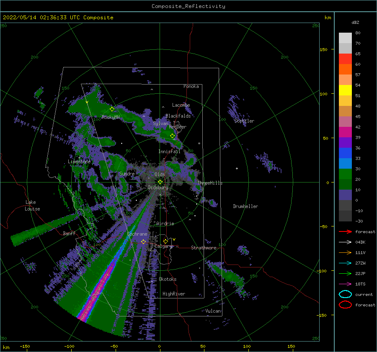The width and height of the screenshot is (377, 352).
Task: Select the purple 39–36 dBZ color band
Action: click(345, 143)
